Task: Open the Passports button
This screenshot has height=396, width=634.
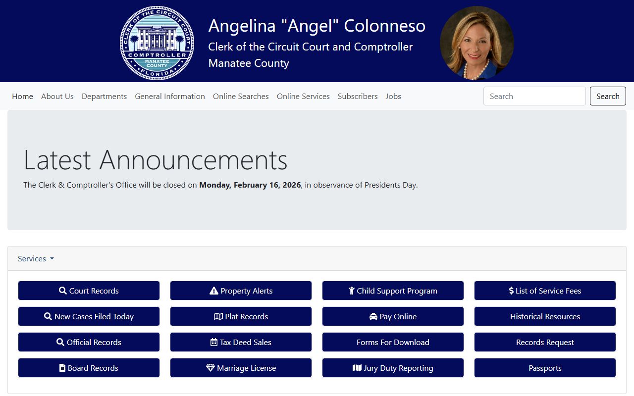Action: [545, 368]
